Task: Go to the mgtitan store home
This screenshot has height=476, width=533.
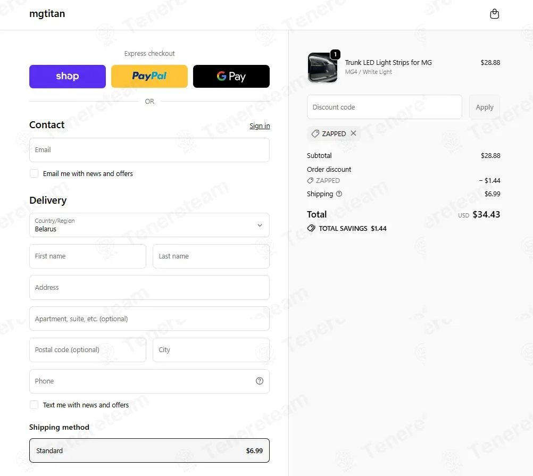Action: coord(47,14)
